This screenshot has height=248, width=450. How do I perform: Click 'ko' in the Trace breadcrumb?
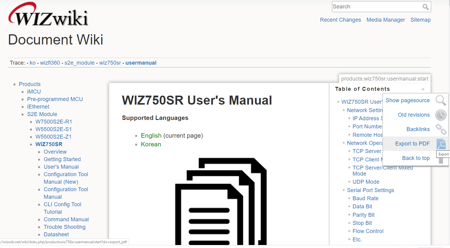(x=32, y=63)
